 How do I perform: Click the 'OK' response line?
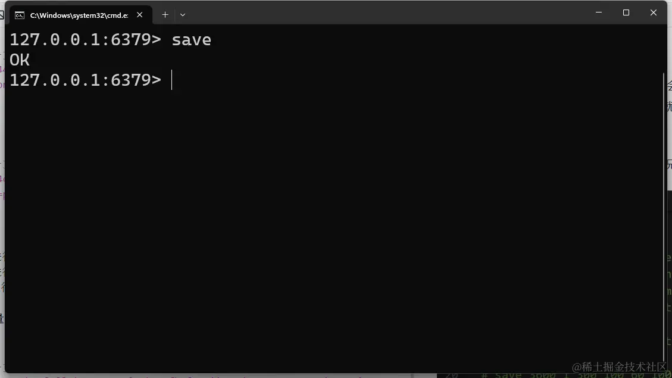[x=20, y=60]
